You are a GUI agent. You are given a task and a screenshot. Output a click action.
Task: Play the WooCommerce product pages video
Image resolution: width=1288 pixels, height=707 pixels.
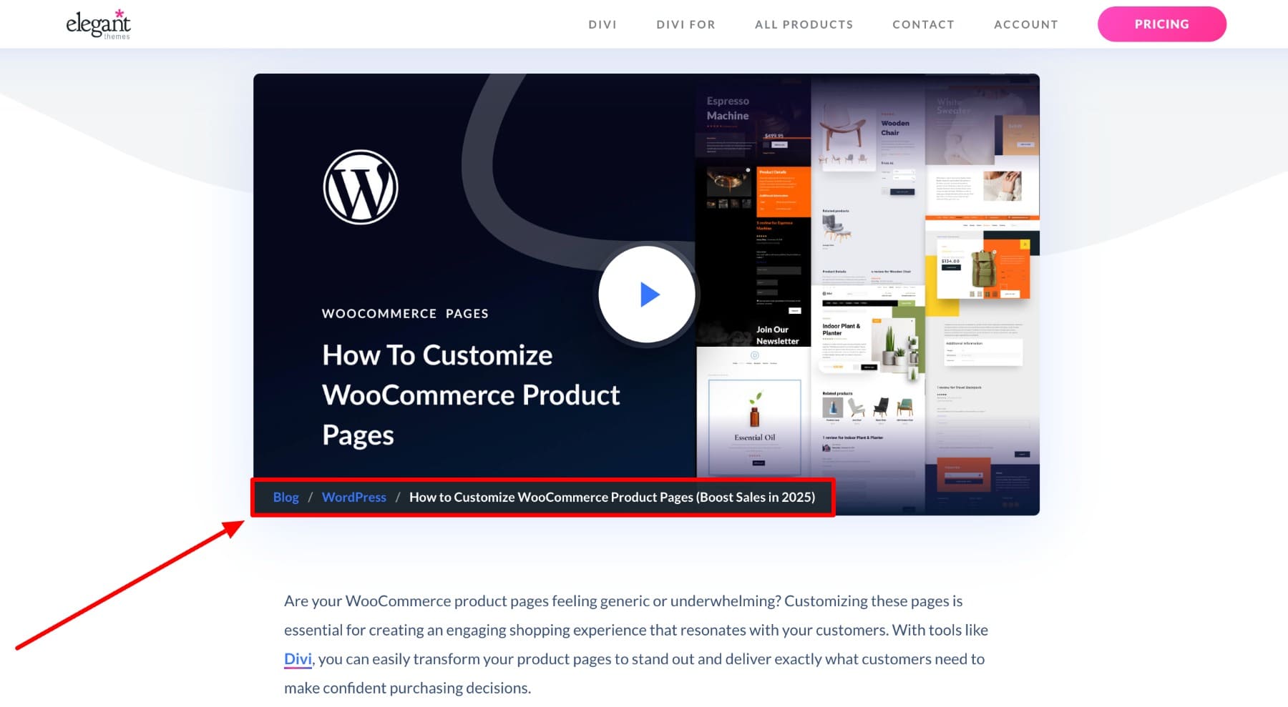coord(647,295)
